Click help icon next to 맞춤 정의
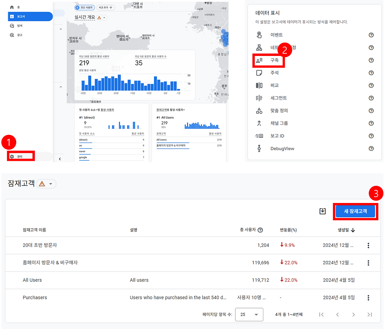The width and height of the screenshot is (385, 329). point(371,111)
